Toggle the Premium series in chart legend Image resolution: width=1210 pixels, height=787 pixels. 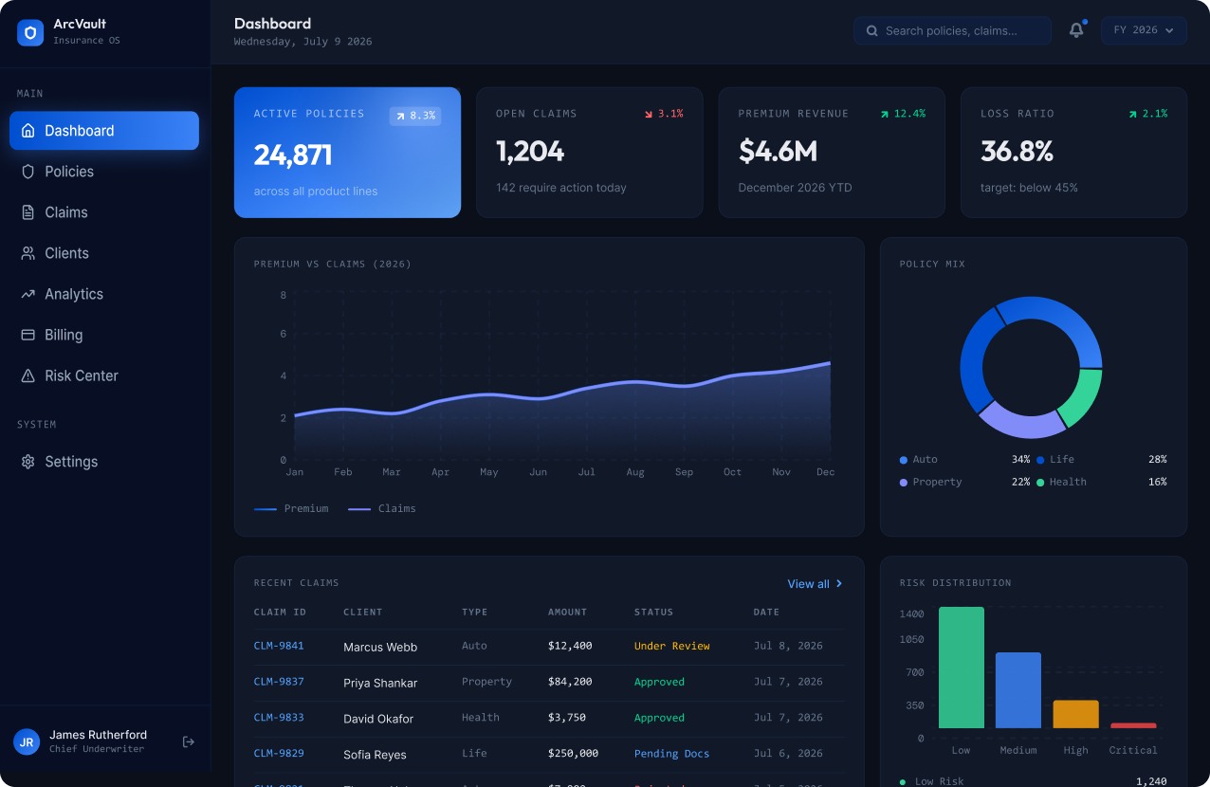(x=291, y=509)
